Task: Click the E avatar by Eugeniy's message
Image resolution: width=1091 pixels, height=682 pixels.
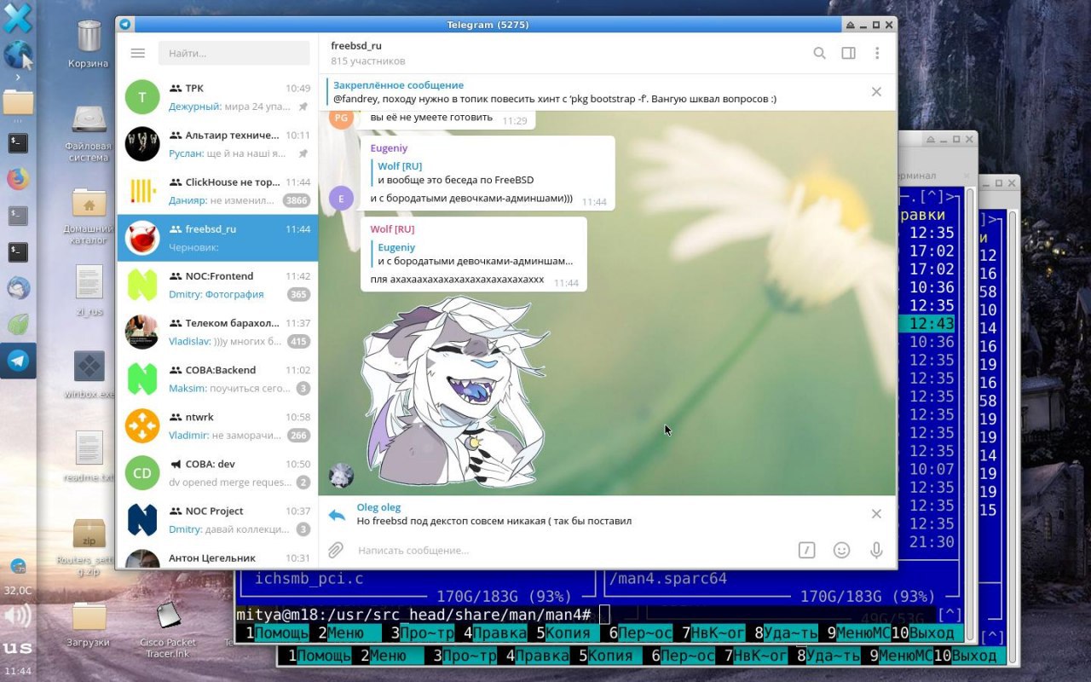Action: (x=341, y=199)
